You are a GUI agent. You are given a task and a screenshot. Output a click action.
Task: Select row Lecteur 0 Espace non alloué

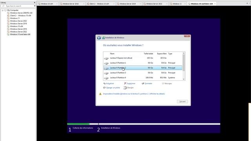tap(143, 58)
